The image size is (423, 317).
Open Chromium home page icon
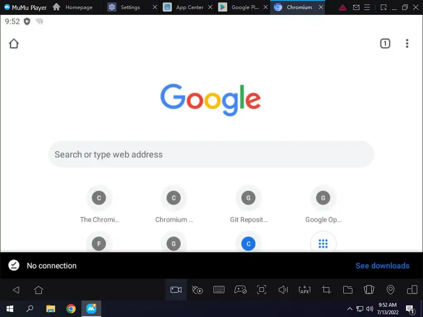(x=14, y=43)
